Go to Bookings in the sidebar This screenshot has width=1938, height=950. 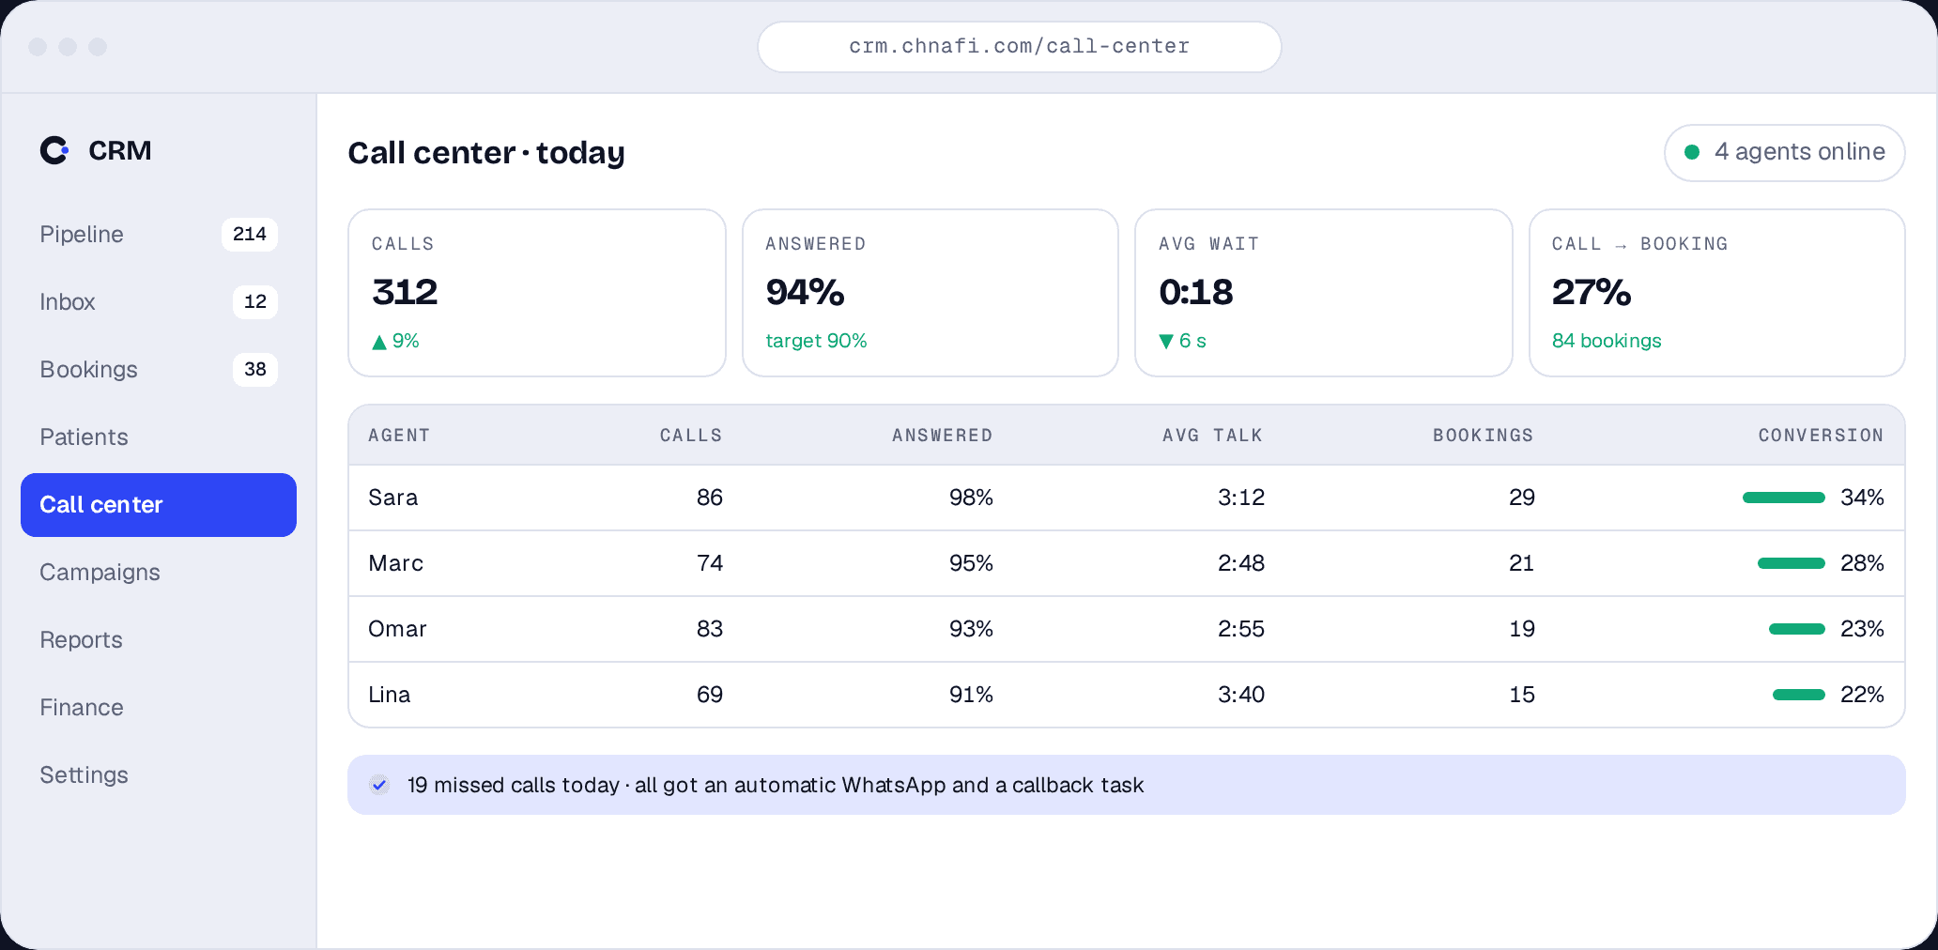tap(159, 369)
